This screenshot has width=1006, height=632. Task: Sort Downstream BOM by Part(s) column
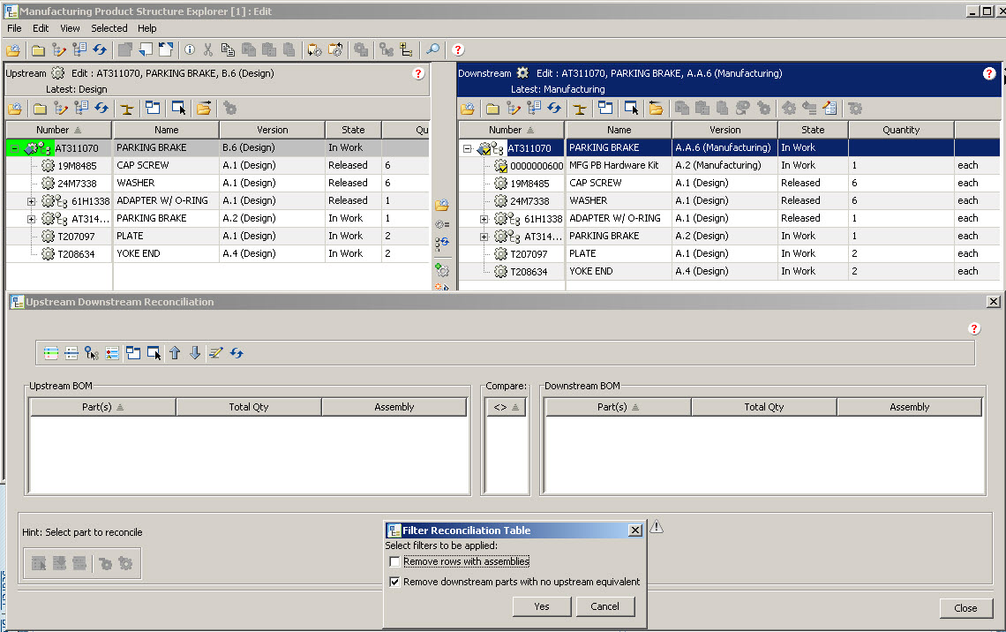[x=619, y=407]
